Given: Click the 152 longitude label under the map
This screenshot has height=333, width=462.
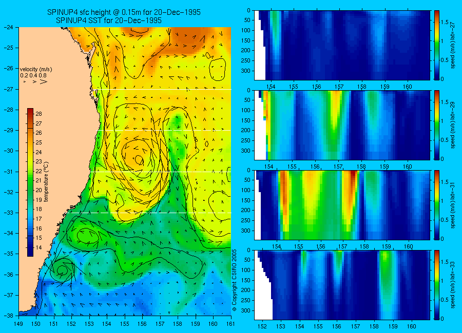Looking at the screenshot, I should pyautogui.click(x=71, y=324).
